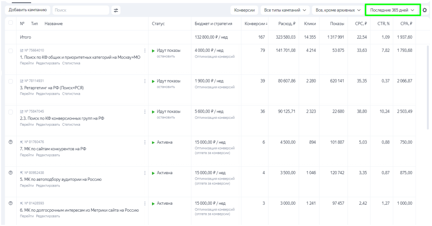Sort by CTR, % column header
This screenshot has width=432, height=226.
point(384,24)
